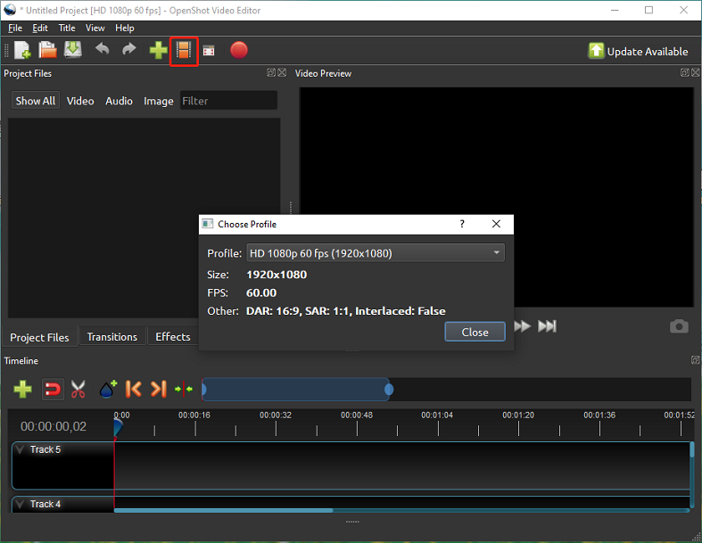702x543 pixels.
Task: Save current frame camera icon
Action: (679, 326)
